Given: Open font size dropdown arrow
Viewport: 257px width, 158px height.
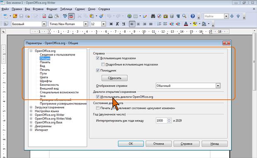Looking at the screenshot, I should coord(104,24).
